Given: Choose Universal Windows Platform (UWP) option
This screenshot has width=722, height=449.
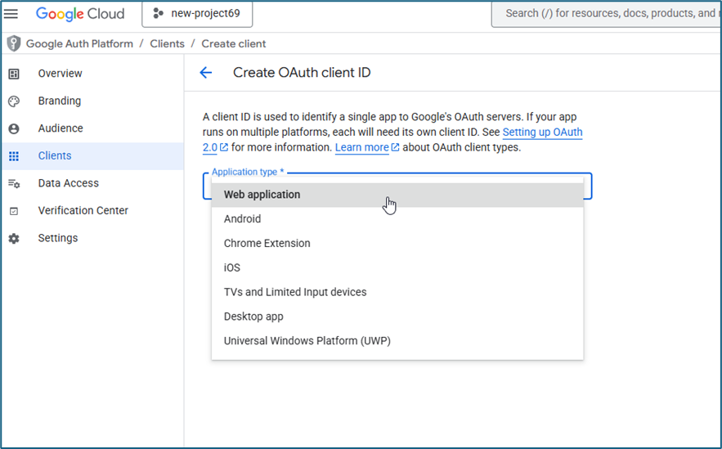Looking at the screenshot, I should (x=307, y=341).
